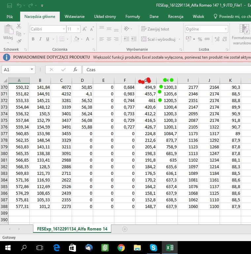Viewport: 251px width, 254px height.
Task: Expand the Ogólne number format dropdown
Action: click(225, 29)
